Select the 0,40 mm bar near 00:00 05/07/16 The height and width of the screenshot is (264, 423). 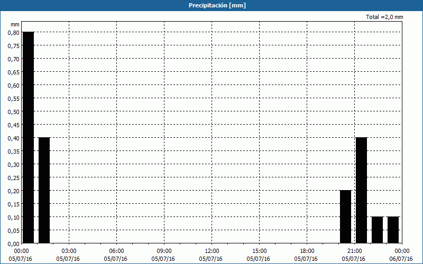point(44,190)
